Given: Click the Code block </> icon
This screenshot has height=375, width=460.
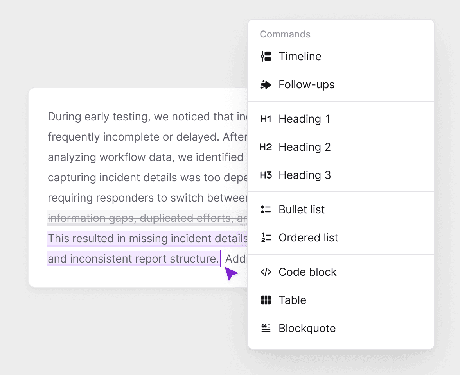Looking at the screenshot, I should point(266,272).
